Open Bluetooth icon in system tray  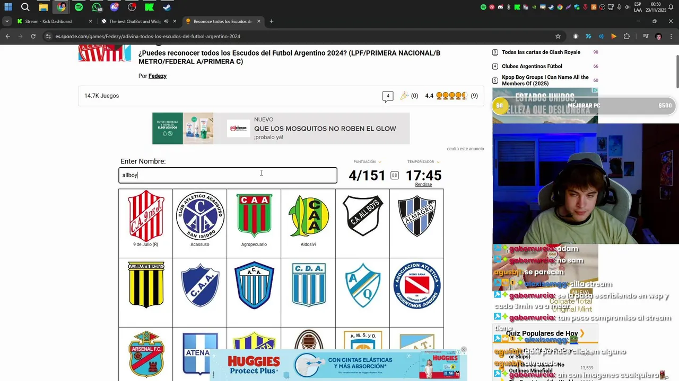508,7
